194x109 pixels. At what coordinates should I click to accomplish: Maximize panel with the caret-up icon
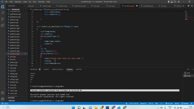pyautogui.click(x=193, y=69)
